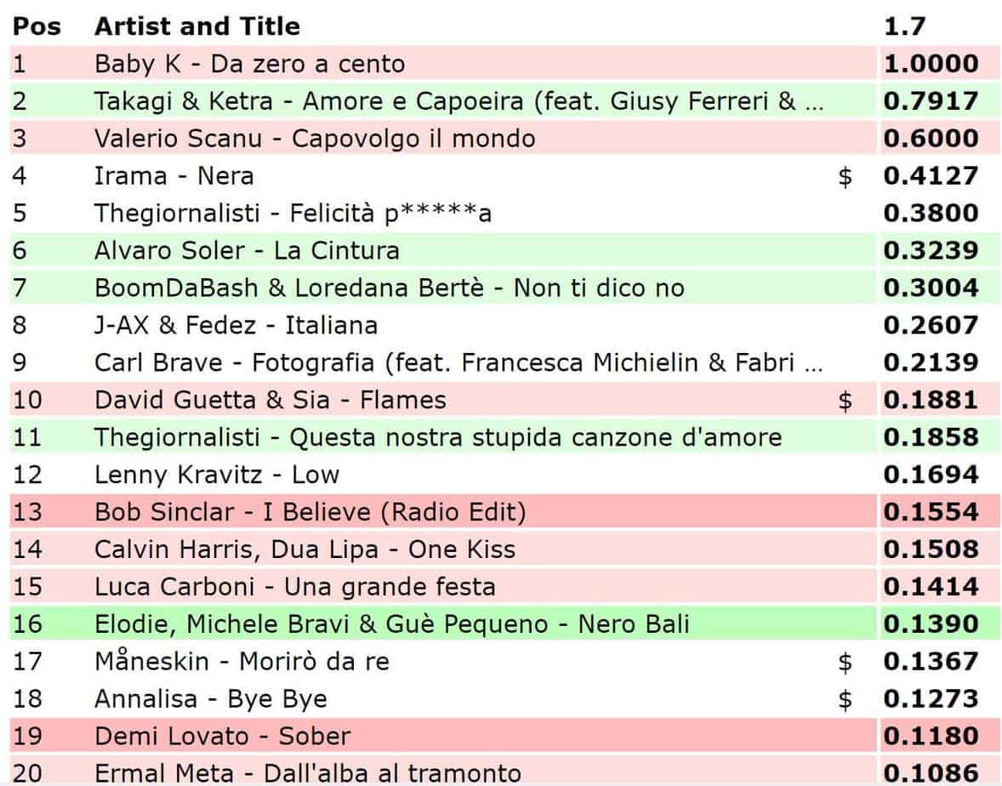
Task: Click Calvin Harris, Dua Lipa - One Kiss
Action: [305, 550]
